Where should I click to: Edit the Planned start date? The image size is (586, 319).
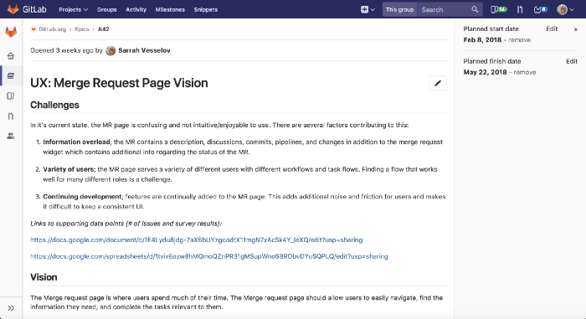552,28
